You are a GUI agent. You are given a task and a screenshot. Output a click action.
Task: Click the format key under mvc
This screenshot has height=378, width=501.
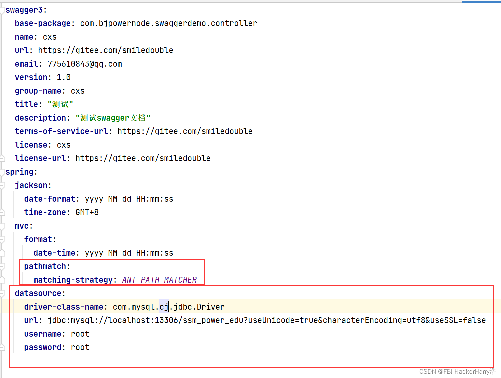coord(38,239)
